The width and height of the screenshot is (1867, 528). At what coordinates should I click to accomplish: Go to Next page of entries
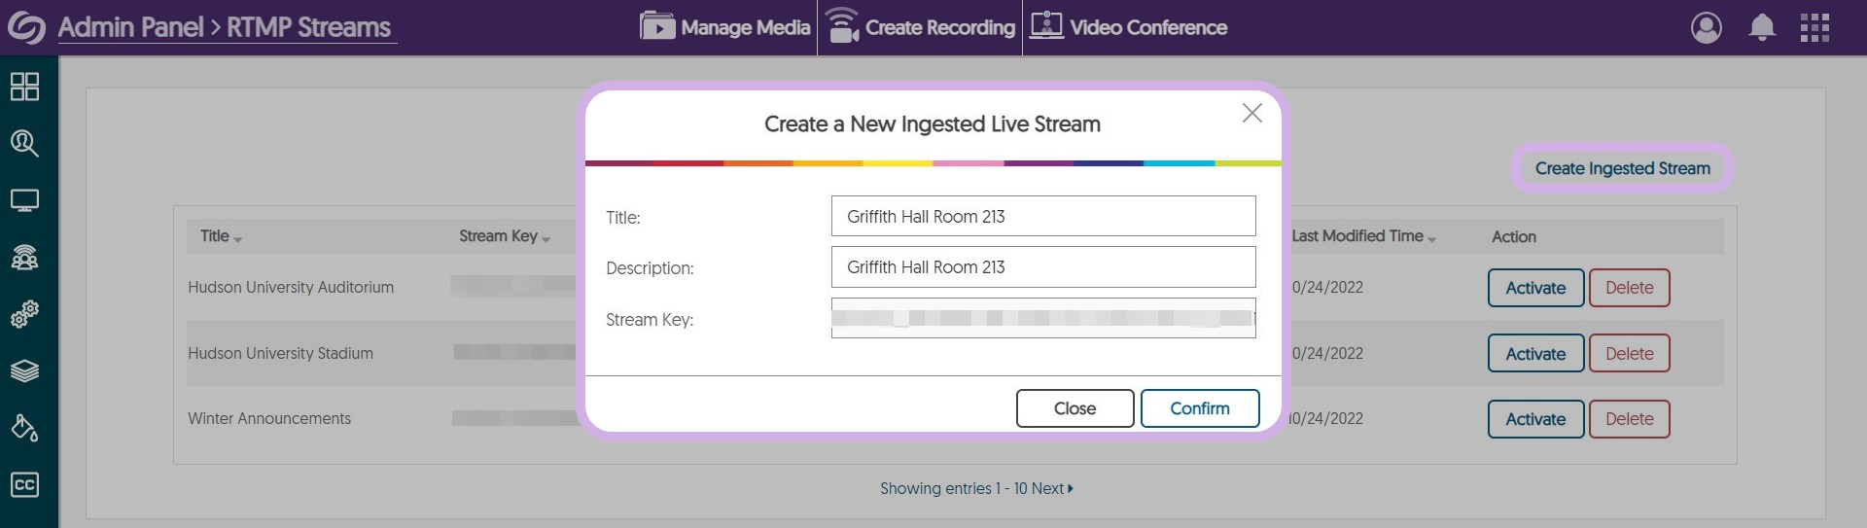tap(1052, 488)
